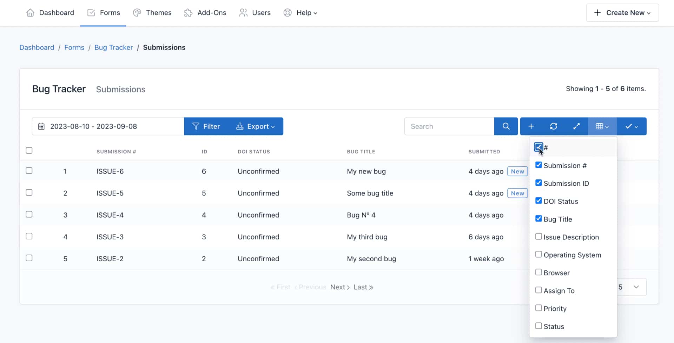The image size is (674, 343).
Task: Select the ISSUE-6 row checkbox
Action: coord(29,171)
